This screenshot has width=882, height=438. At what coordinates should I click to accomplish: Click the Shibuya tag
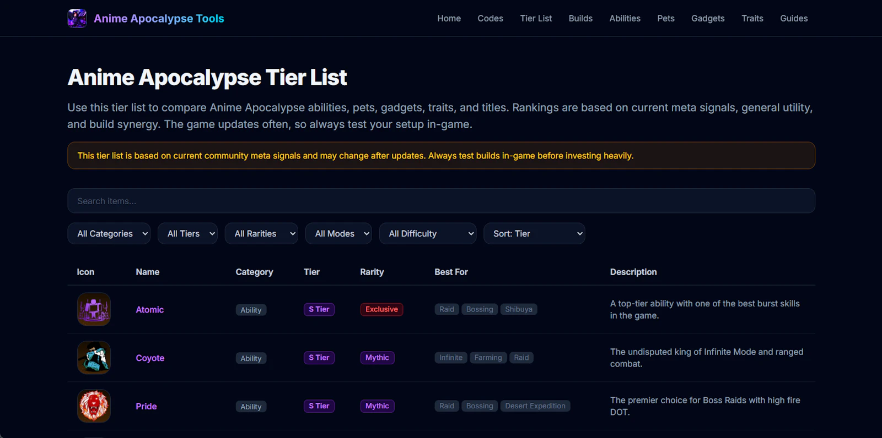pos(519,309)
